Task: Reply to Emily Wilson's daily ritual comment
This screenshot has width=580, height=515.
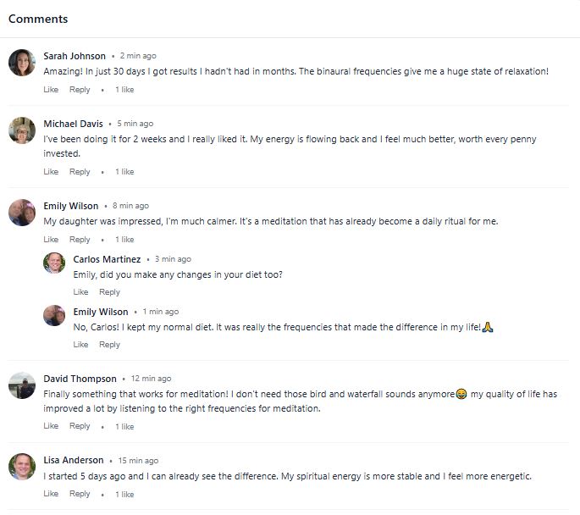Action: click(80, 240)
